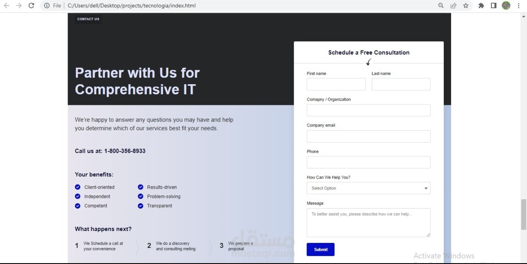Click the Contact Us tag
The image size is (527, 264).
(88, 19)
